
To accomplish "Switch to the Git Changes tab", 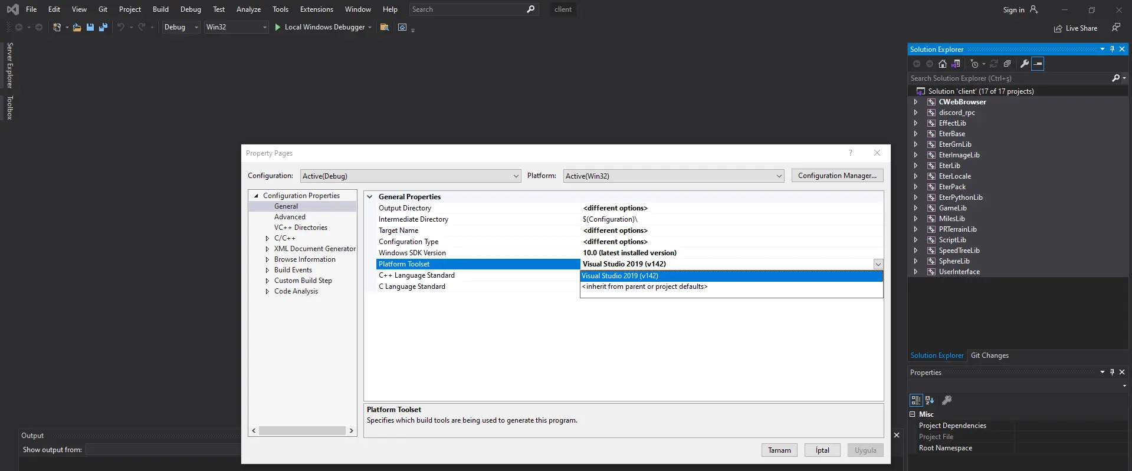I will (989, 355).
